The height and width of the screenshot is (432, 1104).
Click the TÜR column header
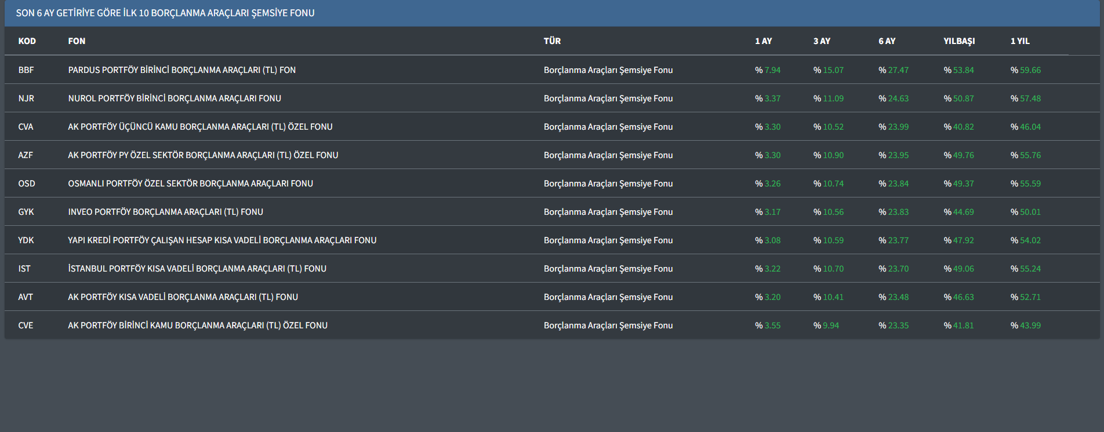coord(552,41)
